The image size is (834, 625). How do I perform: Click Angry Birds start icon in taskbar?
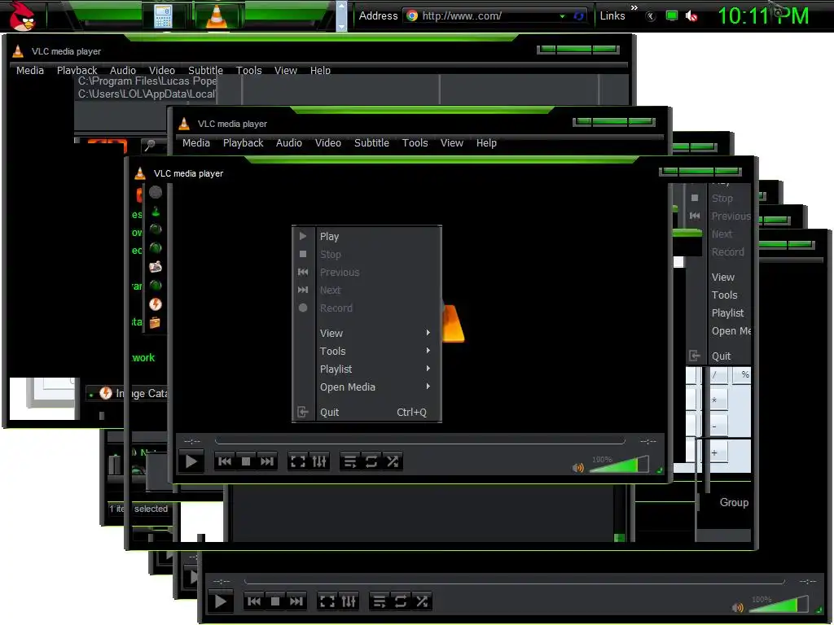tap(22, 16)
